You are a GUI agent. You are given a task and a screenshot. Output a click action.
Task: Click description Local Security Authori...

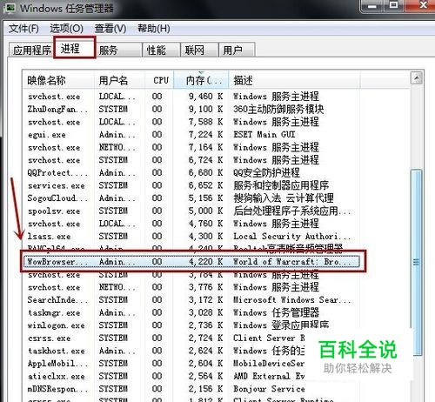[x=291, y=237]
